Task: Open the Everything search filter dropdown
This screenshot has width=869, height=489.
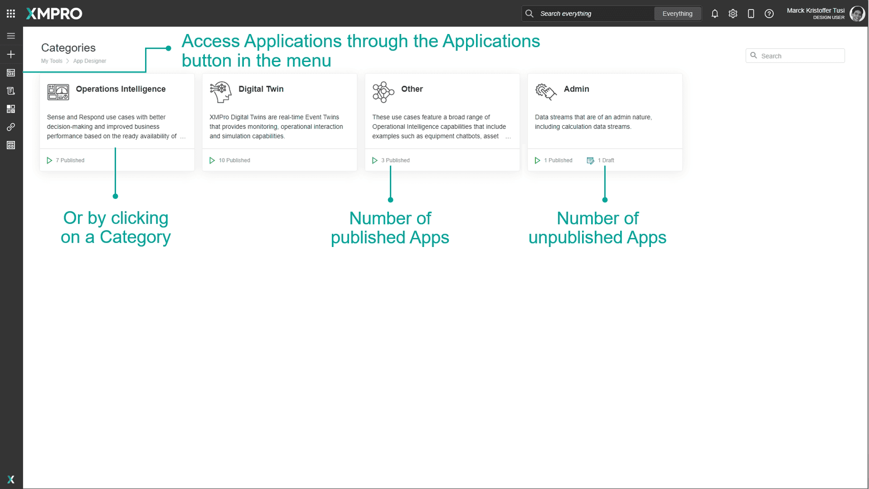Action: [x=677, y=14]
